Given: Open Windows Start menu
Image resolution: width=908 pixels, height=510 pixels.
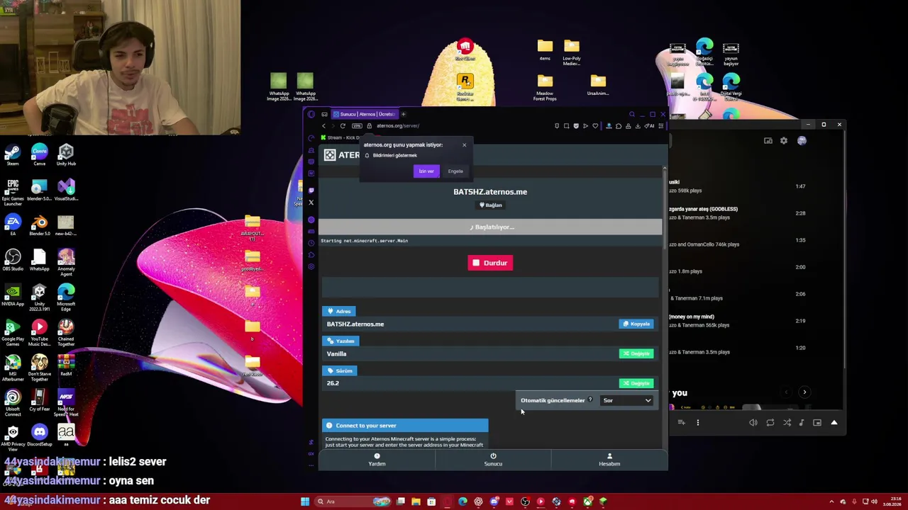Looking at the screenshot, I should [x=305, y=501].
